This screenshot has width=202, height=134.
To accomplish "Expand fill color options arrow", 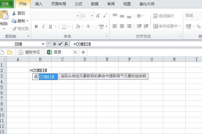I will coord(82,26).
